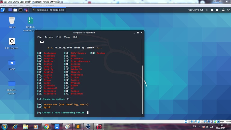Open the Kali applications menu dragon icon

coord(3,10)
